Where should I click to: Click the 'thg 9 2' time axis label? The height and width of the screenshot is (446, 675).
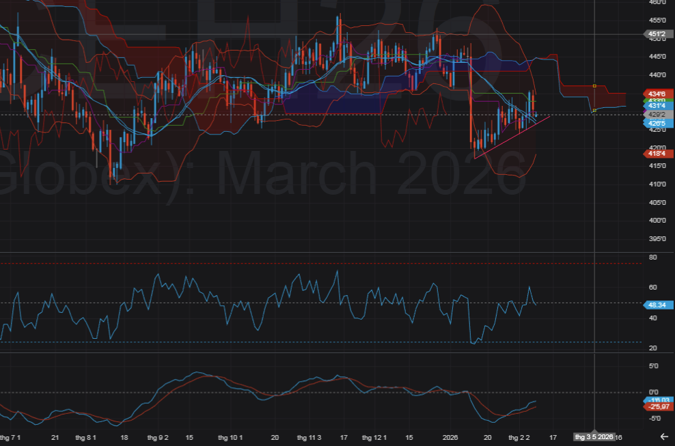158,436
